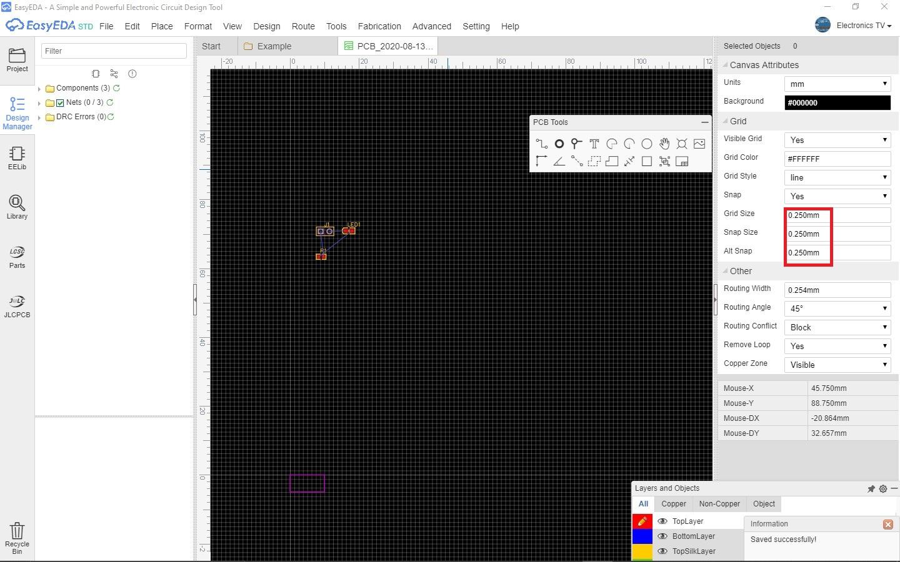Select the Text tool in PCB Tools
900x562 pixels.
click(x=594, y=144)
